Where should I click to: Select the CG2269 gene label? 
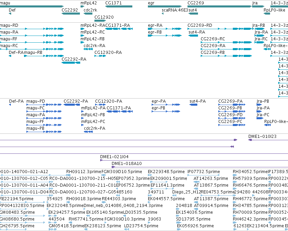[196, 3]
